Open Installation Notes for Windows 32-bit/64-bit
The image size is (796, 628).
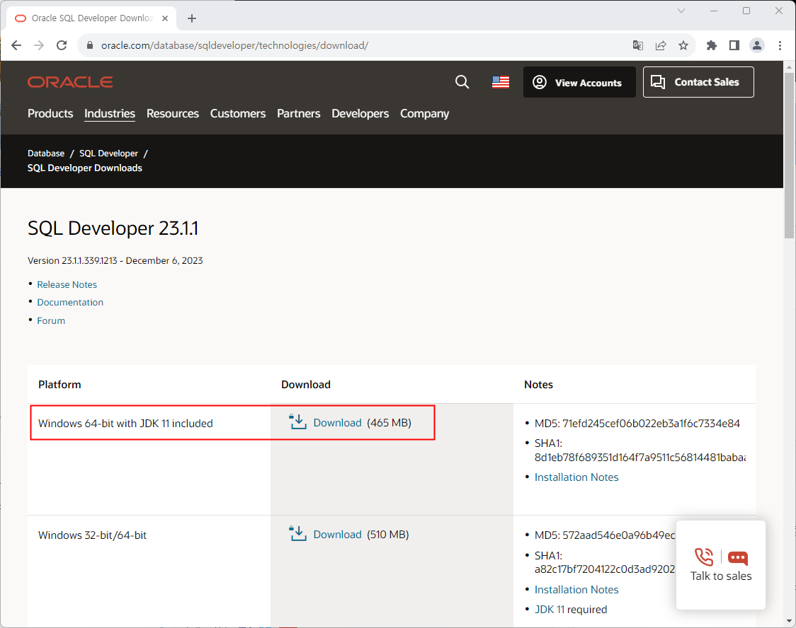576,590
